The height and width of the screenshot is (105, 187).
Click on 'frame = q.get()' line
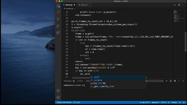pyautogui.click(x=84, y=34)
